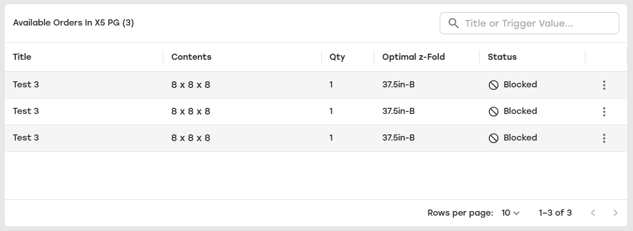This screenshot has width=633, height=231.
Task: Go to the previous page arrow
Action: coord(593,213)
